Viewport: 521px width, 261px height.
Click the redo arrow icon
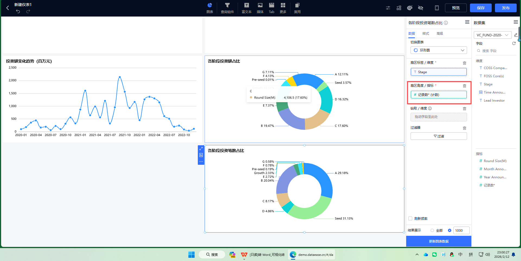point(28,11)
